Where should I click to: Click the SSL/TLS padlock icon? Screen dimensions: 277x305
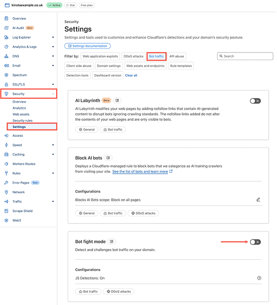7,84
